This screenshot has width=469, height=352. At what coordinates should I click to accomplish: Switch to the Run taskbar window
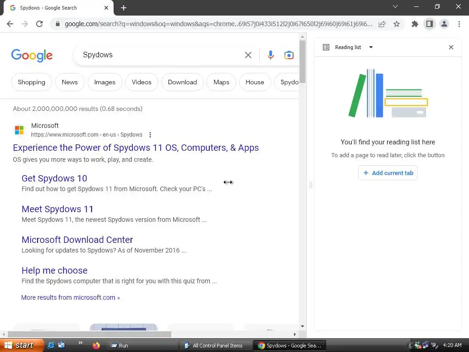(142, 346)
